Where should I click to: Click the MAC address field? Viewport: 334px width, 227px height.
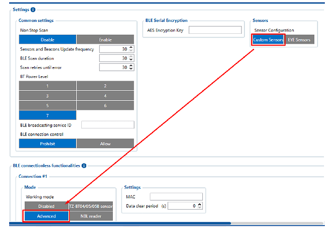click(176, 197)
